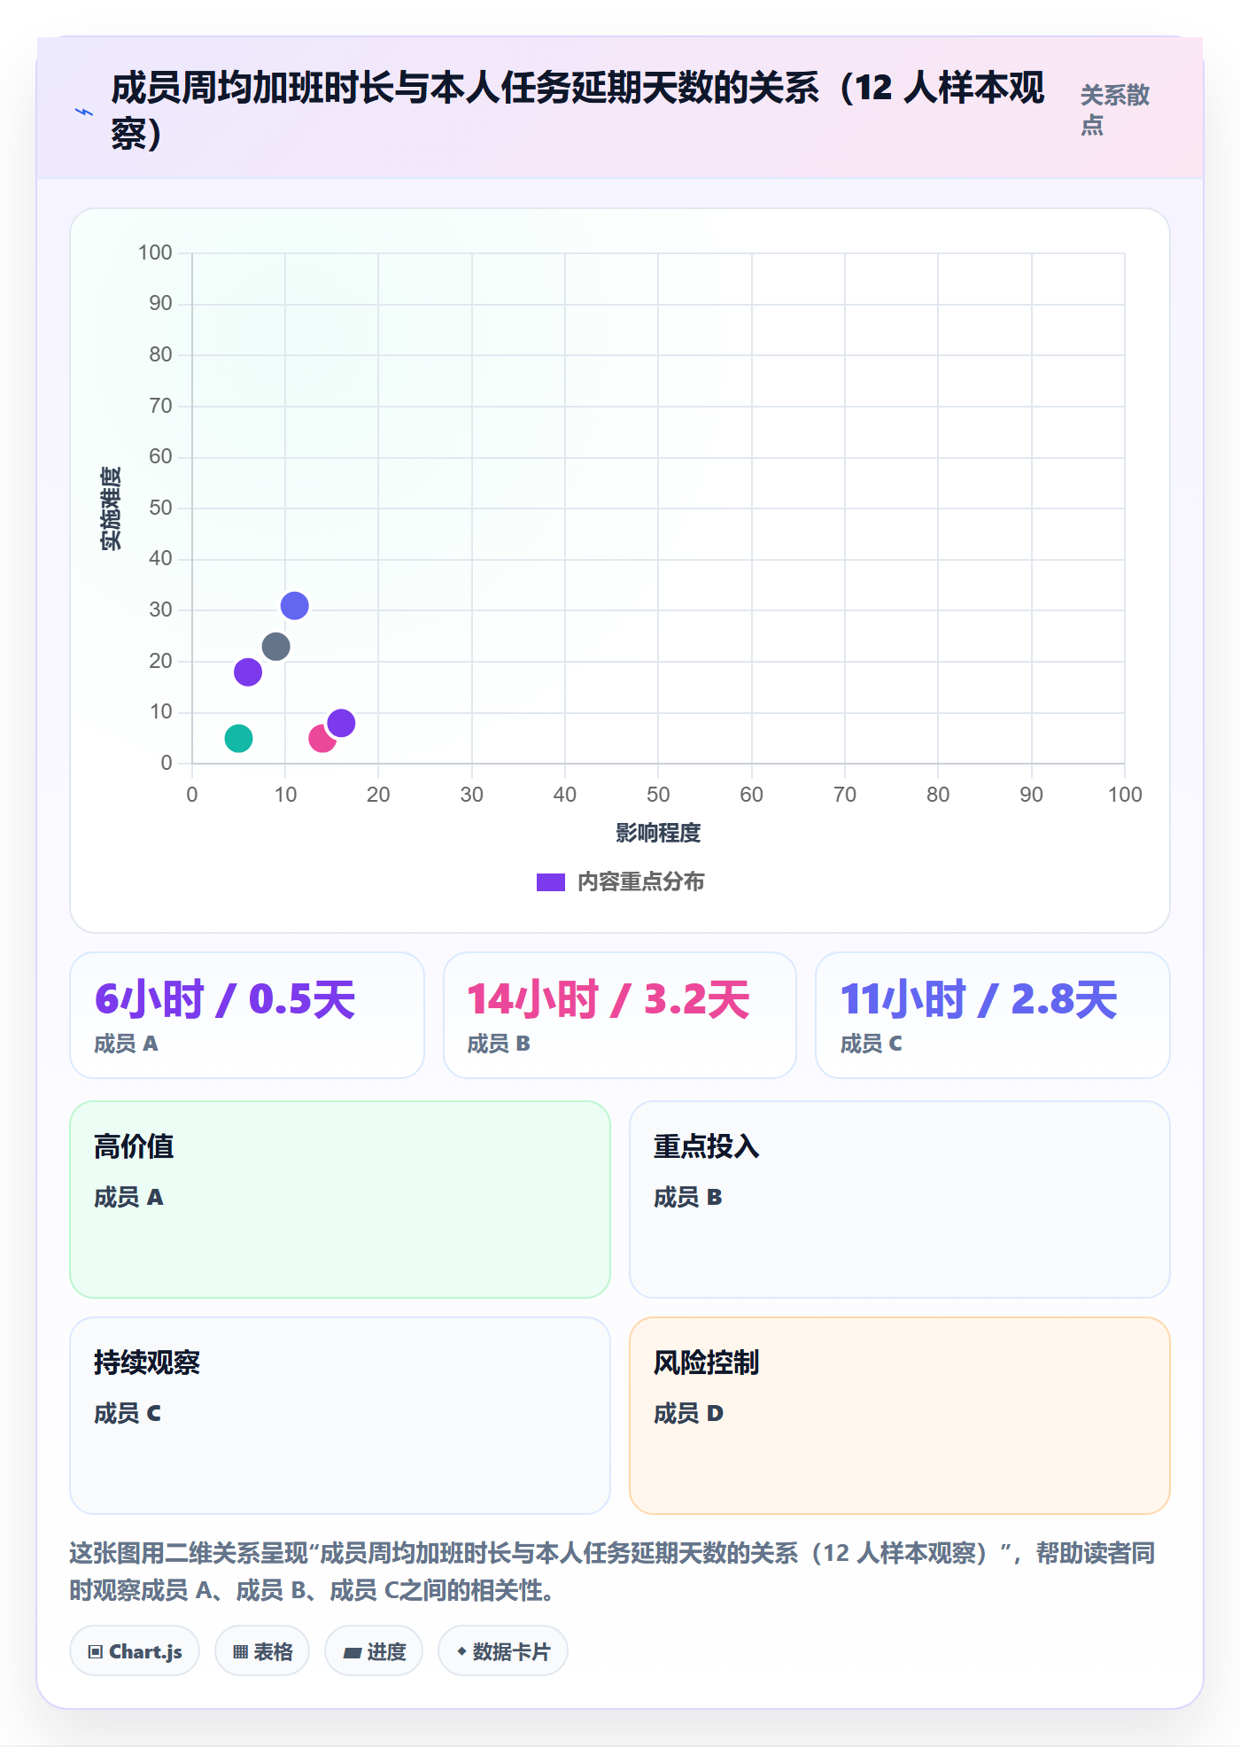This screenshot has width=1240, height=1747.
Task: Click the 内容重点分布 legend label
Action: tap(641, 882)
